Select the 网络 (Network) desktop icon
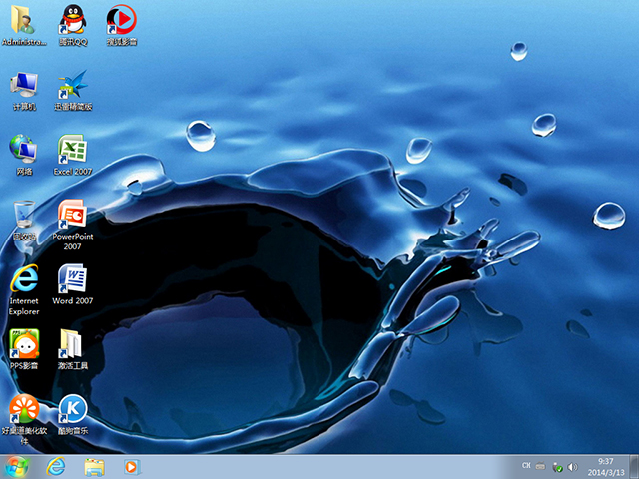This screenshot has width=639, height=479. point(24,150)
